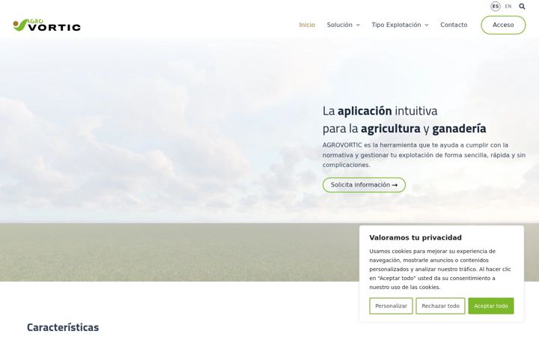Expand the Tipo Explotación dropdown menu
This screenshot has height=337, width=539.
coord(400,25)
